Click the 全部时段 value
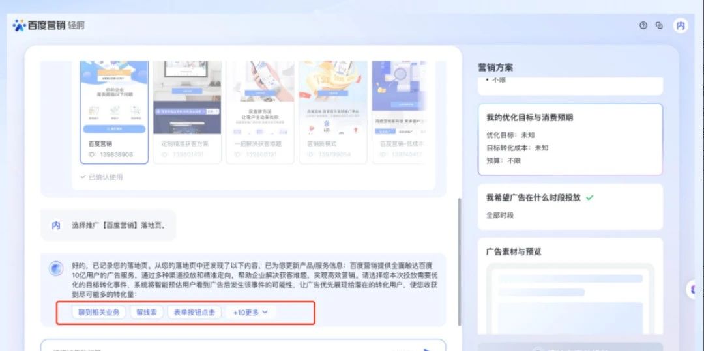 [x=500, y=215]
